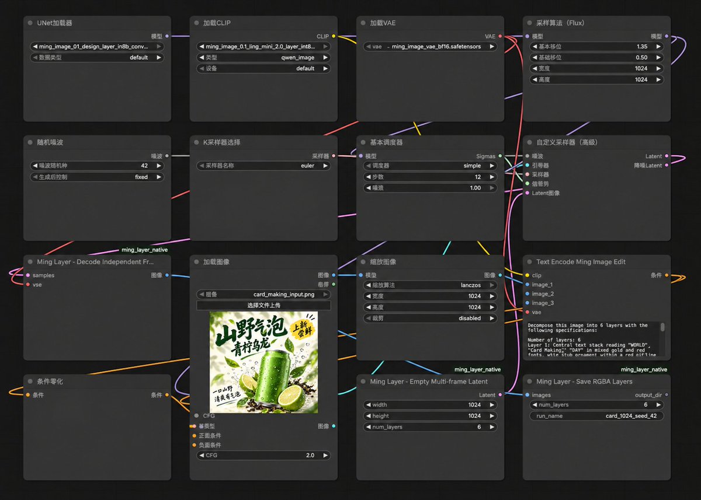This screenshot has width=701, height=500.
Task: Open the 设备 default dropdown in 加载CLIP
Action: coord(263,68)
